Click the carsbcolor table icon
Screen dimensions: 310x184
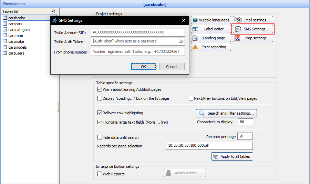click(x=5, y=18)
